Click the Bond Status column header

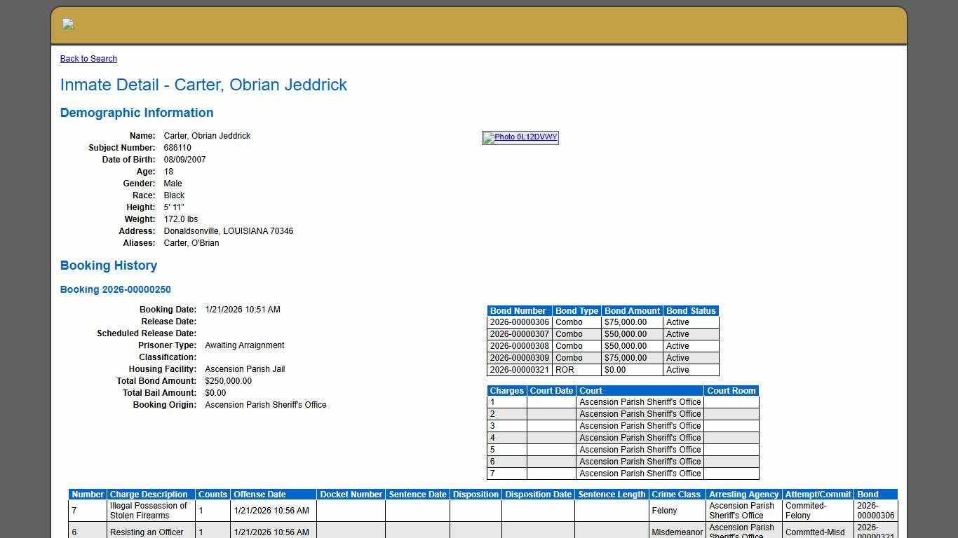(690, 311)
